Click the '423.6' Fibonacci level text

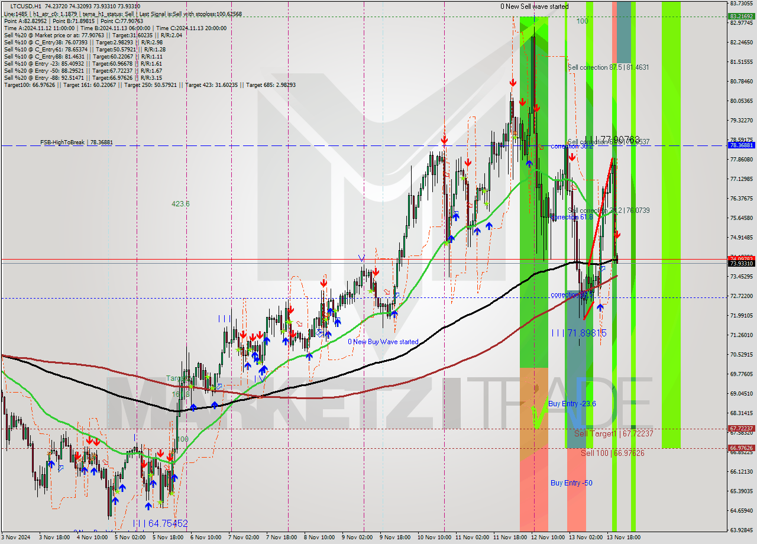click(x=180, y=204)
